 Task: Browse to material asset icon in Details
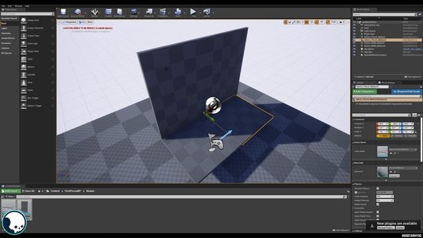[x=395, y=172]
